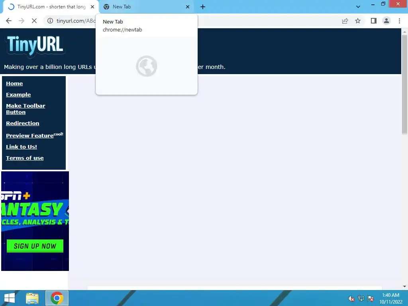Go back to the previous page

9,21
